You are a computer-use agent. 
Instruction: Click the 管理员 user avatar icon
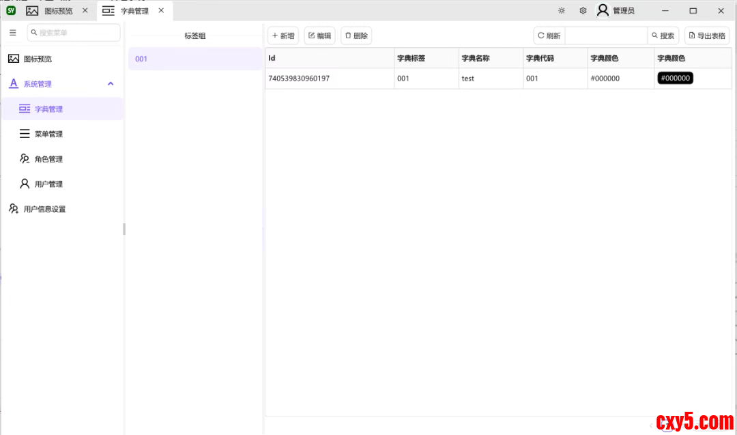click(603, 11)
